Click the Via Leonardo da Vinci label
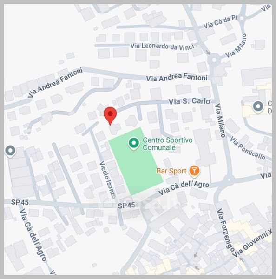Image resolution: width=276 pixels, height=279 pixels. click(162, 46)
